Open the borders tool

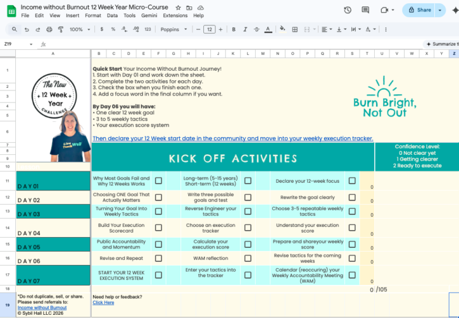click(x=295, y=29)
